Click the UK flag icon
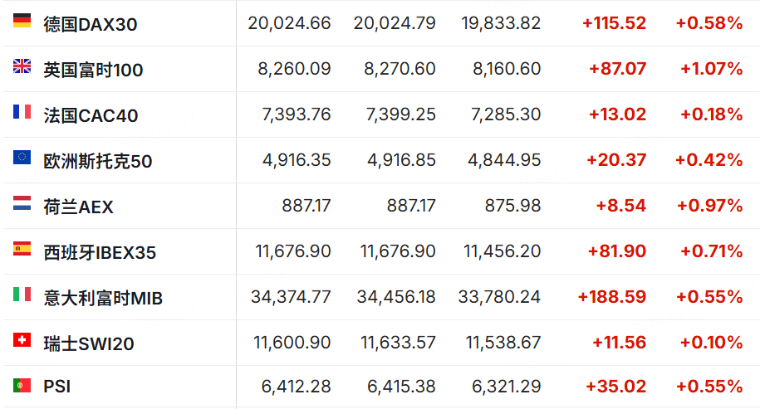This screenshot has width=760, height=409. point(22,66)
